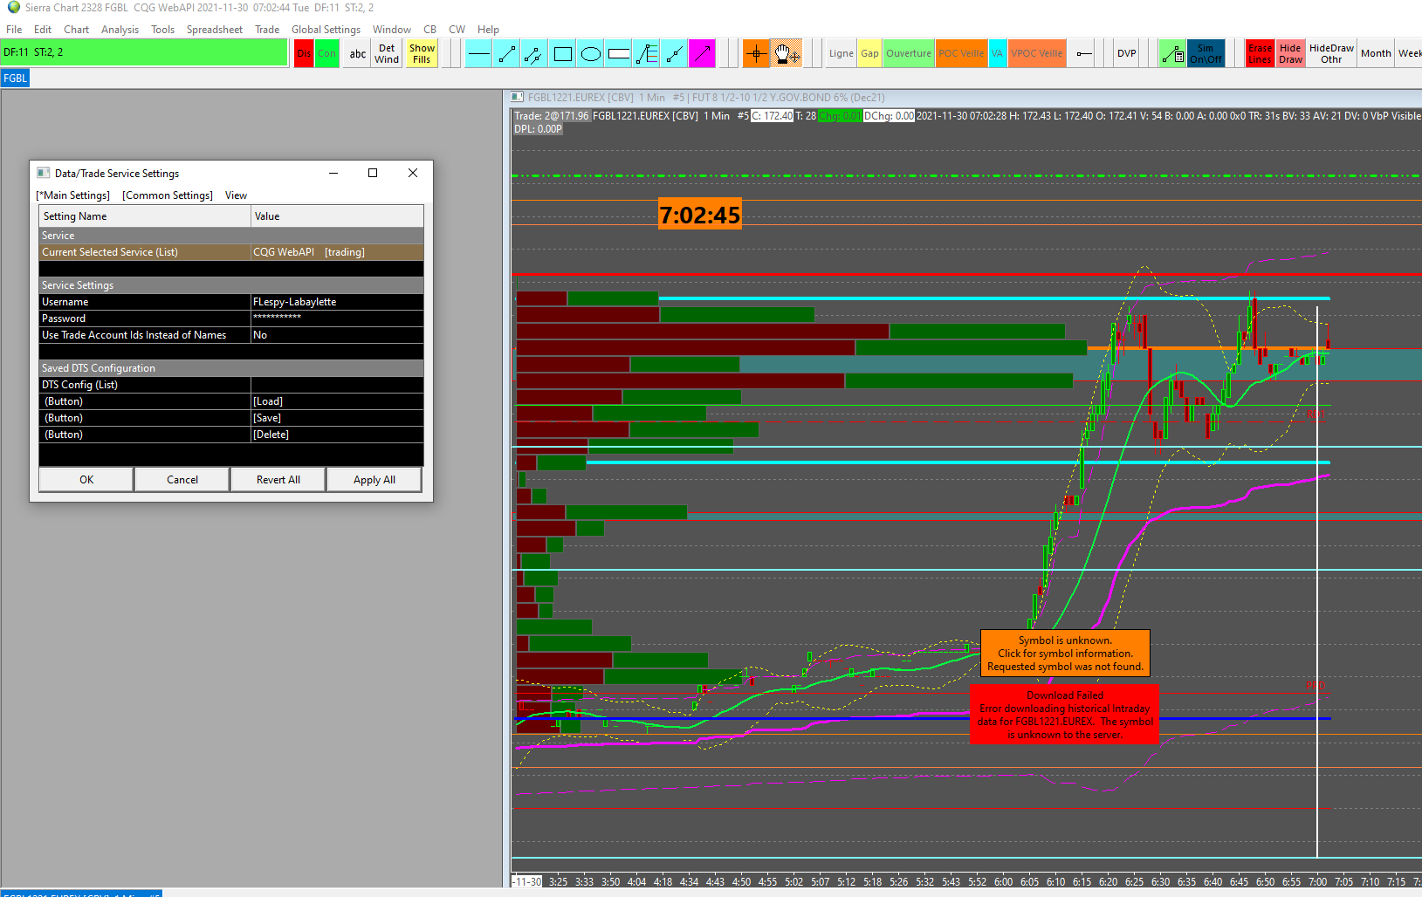Click Cancel in the settings dialog

(x=182, y=480)
